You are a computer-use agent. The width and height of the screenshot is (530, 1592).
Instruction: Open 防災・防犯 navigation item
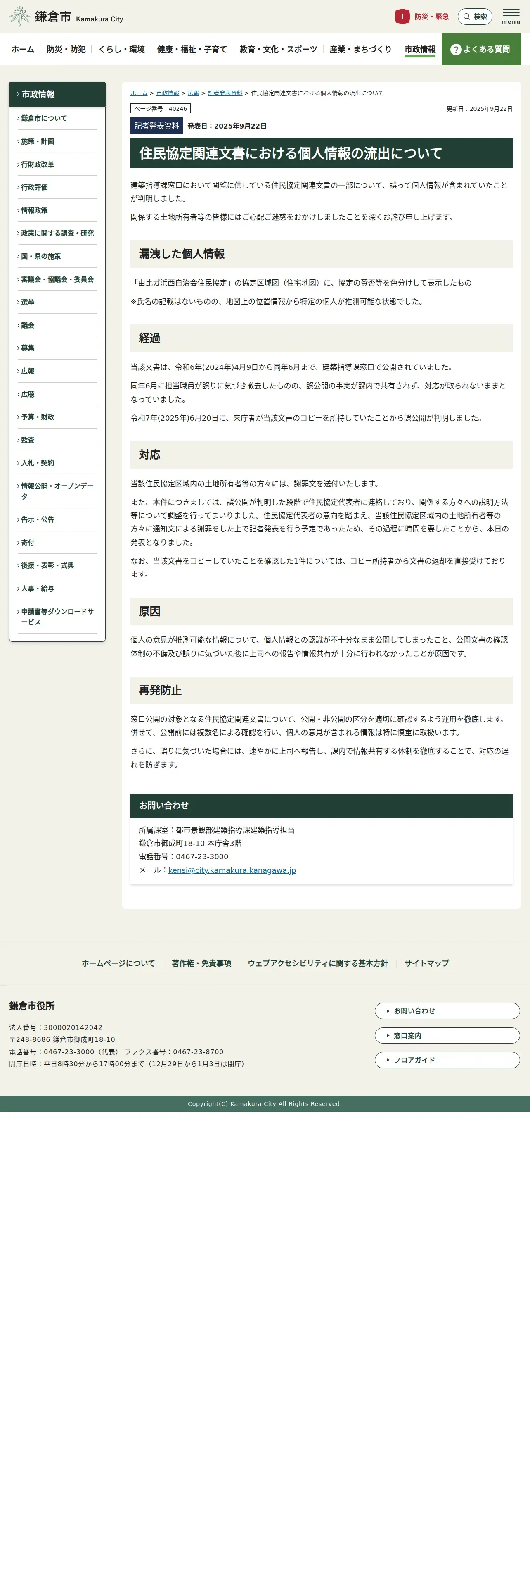(66, 50)
